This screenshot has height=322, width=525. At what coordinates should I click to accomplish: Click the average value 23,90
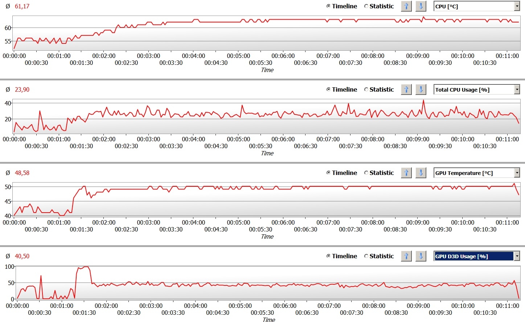(22, 89)
